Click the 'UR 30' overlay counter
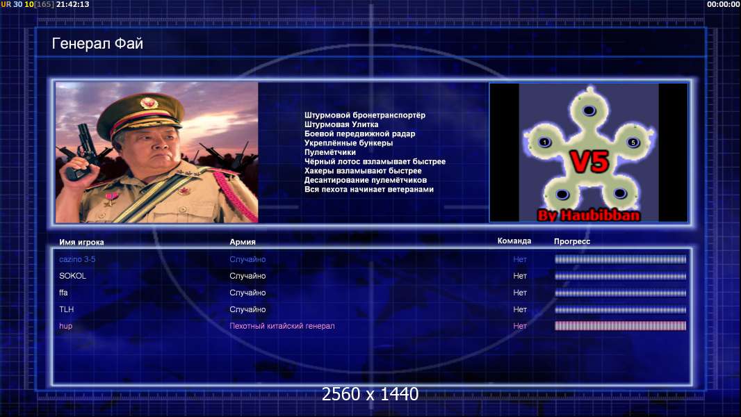 (12, 4)
